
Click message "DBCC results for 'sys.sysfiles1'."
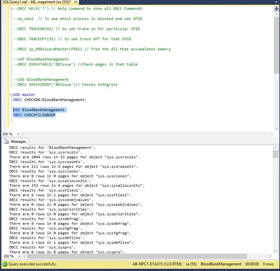(x=46, y=190)
